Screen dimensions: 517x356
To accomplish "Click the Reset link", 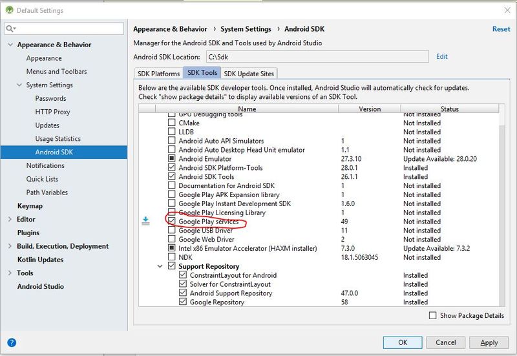I will pos(501,29).
